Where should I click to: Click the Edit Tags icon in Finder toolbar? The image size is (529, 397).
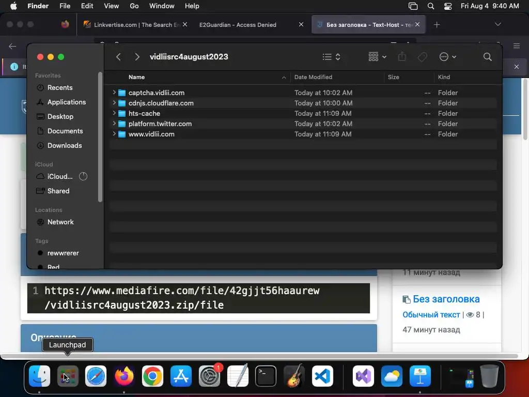422,57
